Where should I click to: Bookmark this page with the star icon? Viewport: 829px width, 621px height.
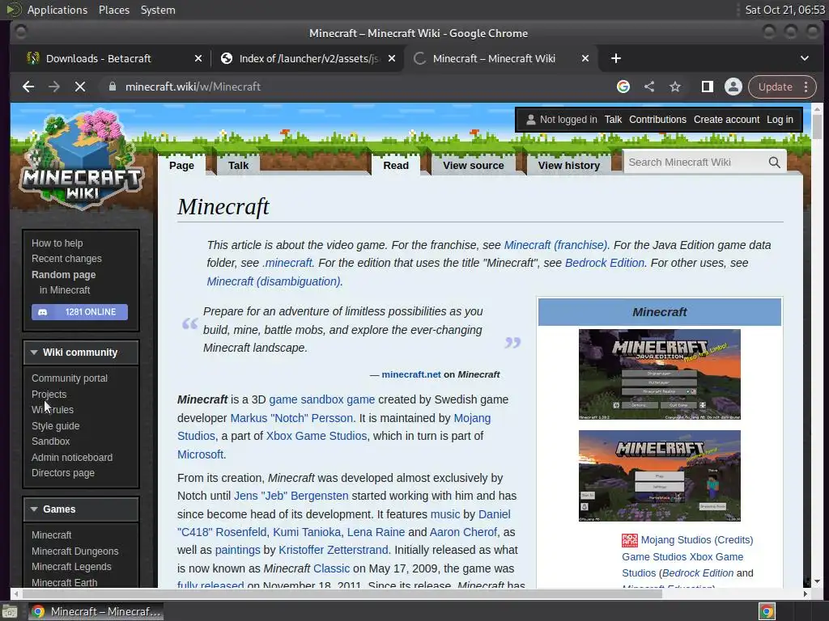point(675,87)
